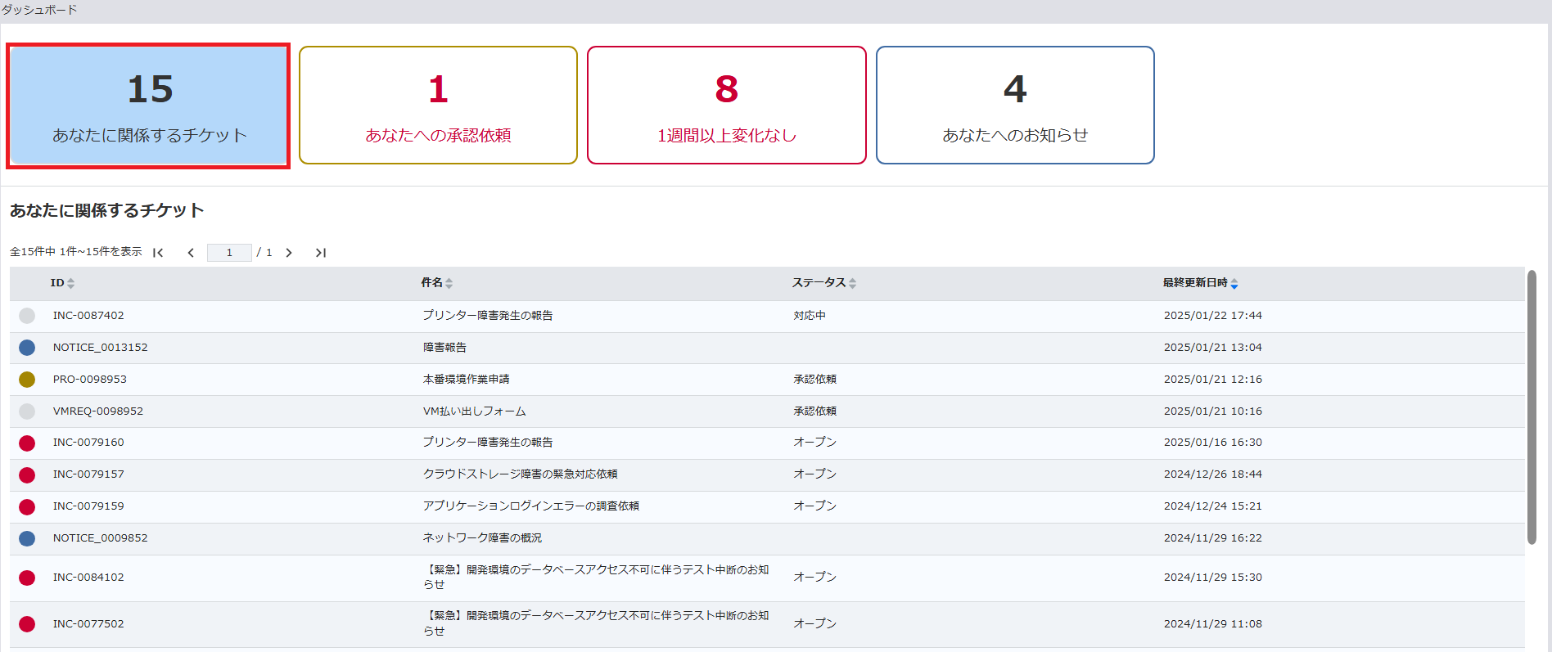Screen dimensions: 1552x652
Task: Go to first page of ticket list
Action: click(159, 253)
